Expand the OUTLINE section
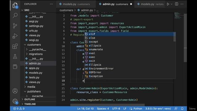 (x=38, y=99)
